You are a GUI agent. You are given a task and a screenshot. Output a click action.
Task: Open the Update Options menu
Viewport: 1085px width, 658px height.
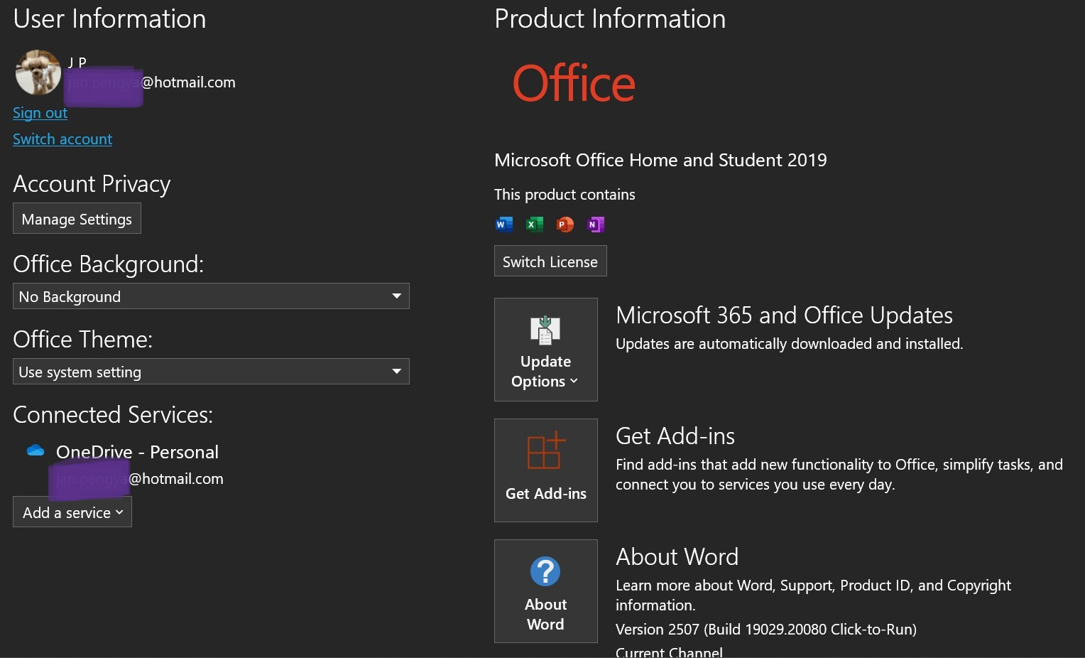pyautogui.click(x=545, y=350)
